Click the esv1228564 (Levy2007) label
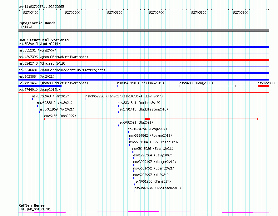Viewport: 278px width, 216px height. point(153,155)
